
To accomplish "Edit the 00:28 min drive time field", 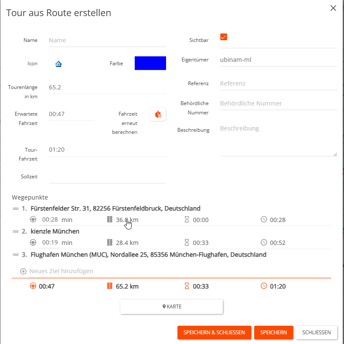I will point(50,219).
